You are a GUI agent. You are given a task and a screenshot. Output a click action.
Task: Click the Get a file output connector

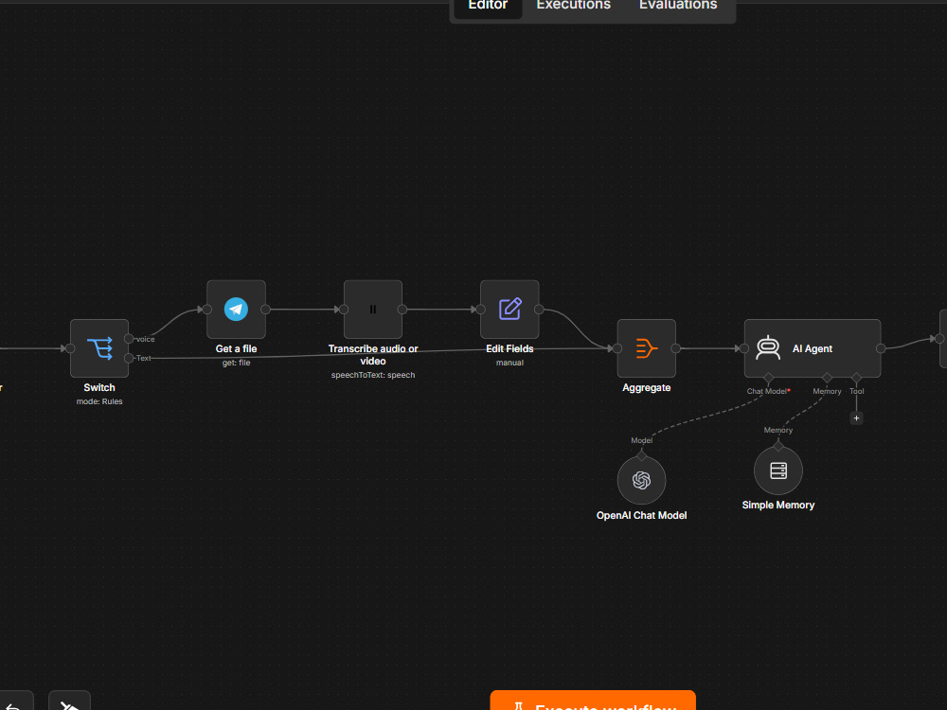(266, 310)
